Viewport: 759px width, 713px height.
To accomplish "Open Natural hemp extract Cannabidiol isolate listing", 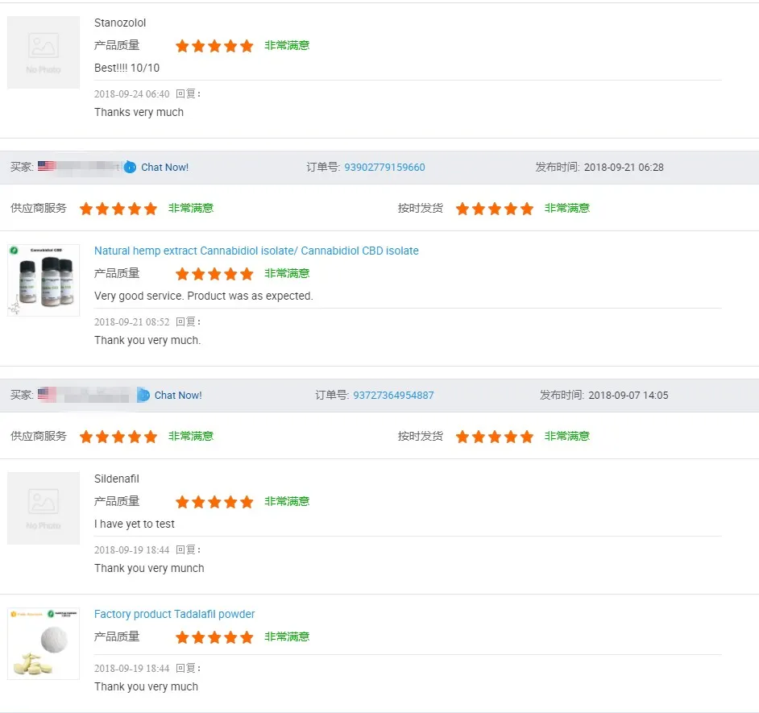I will point(256,251).
